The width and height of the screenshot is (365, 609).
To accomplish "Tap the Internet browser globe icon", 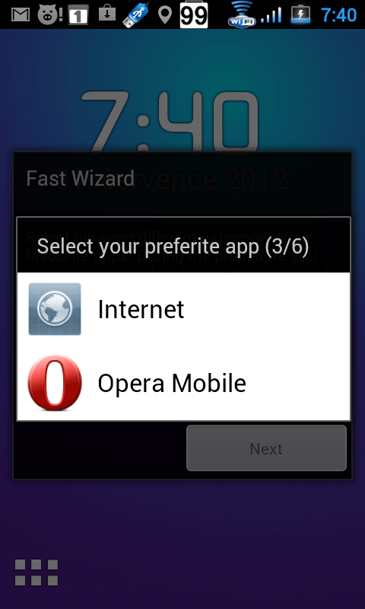I will pos(55,309).
